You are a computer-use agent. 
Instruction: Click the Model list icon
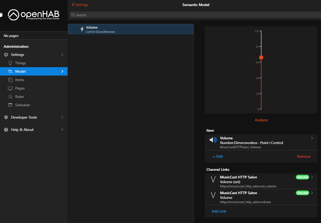click(x=10, y=71)
